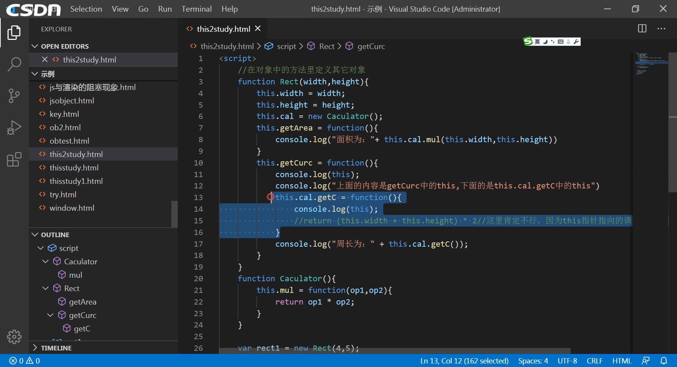Change file encoding via UTF-8 button
The width and height of the screenshot is (677, 367).
pyautogui.click(x=567, y=361)
